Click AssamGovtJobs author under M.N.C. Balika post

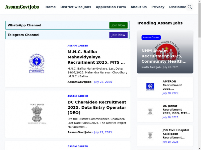(x=79, y=82)
